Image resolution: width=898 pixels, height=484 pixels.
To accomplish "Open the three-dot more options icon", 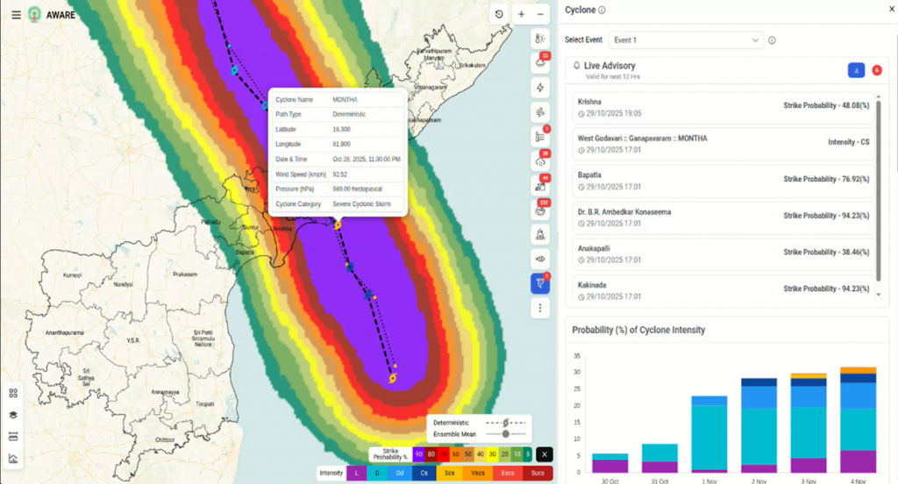I will tap(541, 308).
